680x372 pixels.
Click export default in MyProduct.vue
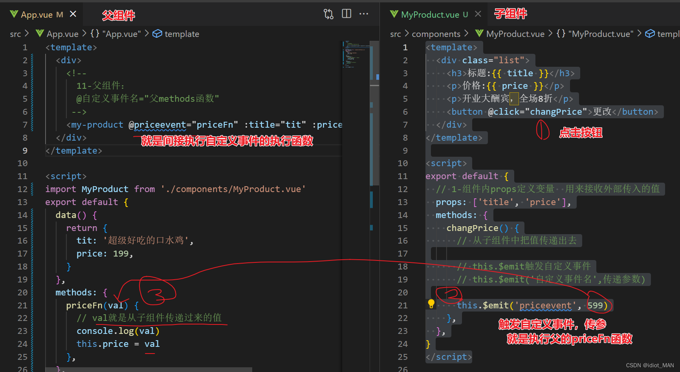(x=462, y=176)
